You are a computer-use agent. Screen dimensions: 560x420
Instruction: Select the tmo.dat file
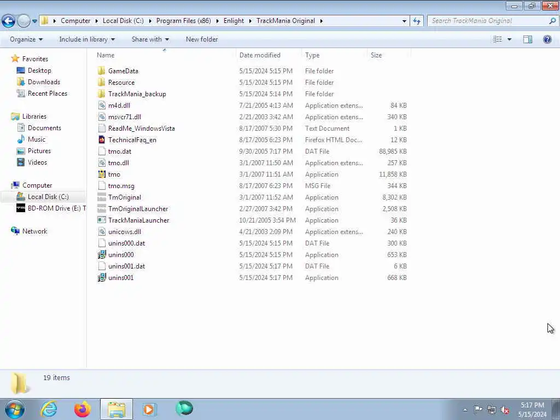pos(120,151)
